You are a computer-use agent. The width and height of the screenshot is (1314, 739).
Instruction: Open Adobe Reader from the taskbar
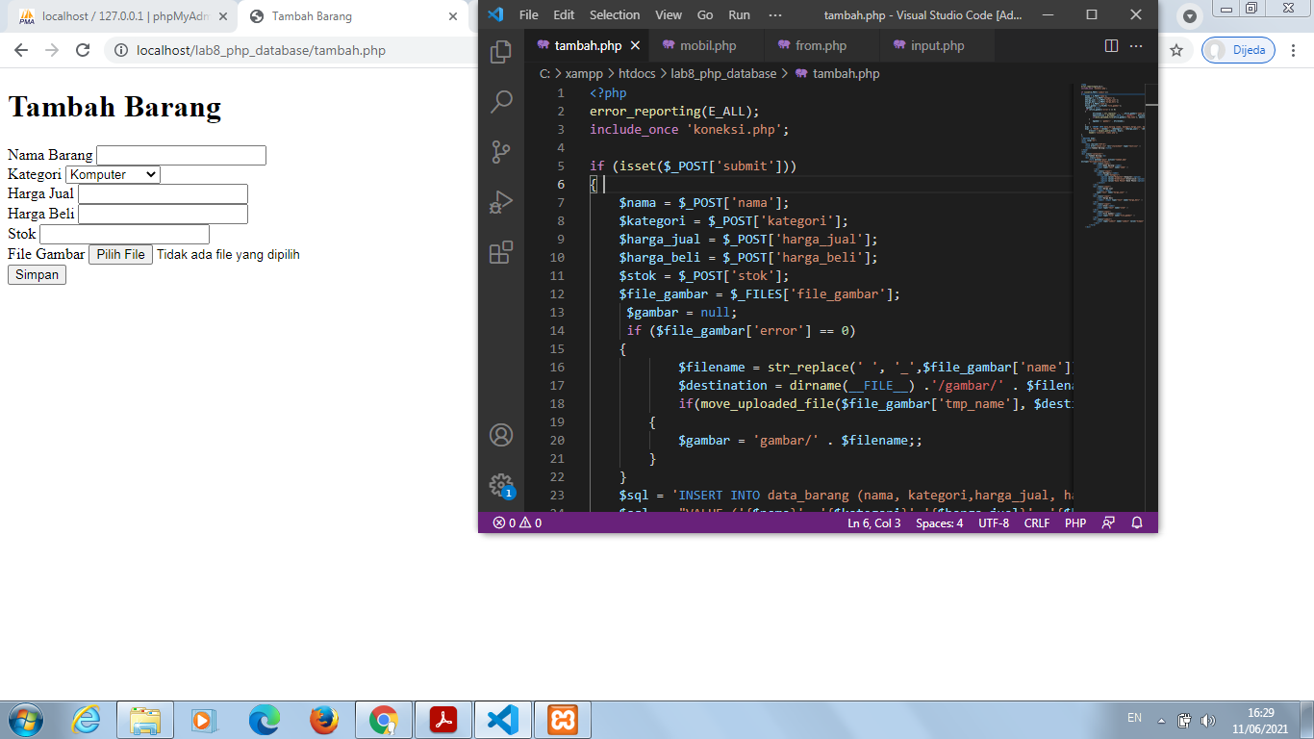443,720
